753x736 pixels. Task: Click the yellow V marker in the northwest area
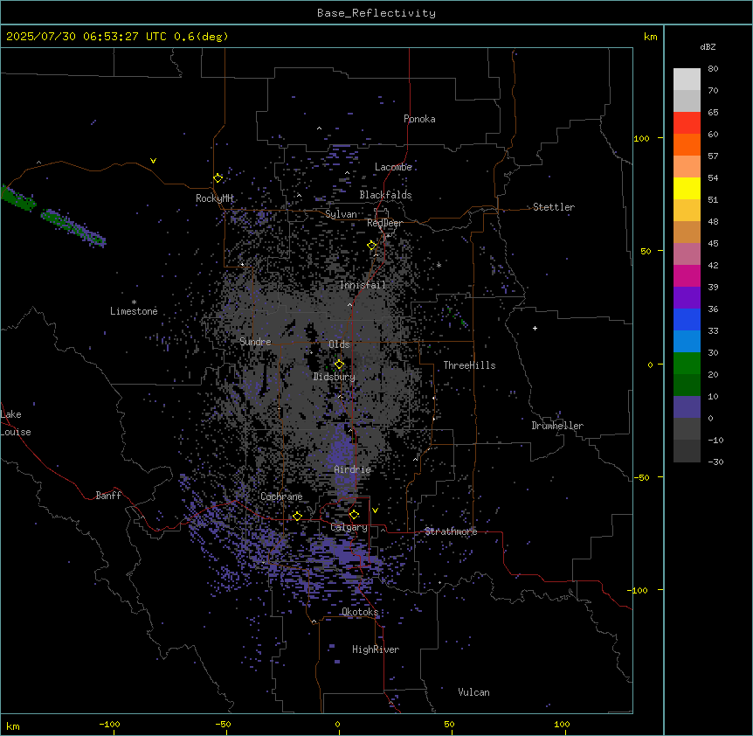coord(153,161)
